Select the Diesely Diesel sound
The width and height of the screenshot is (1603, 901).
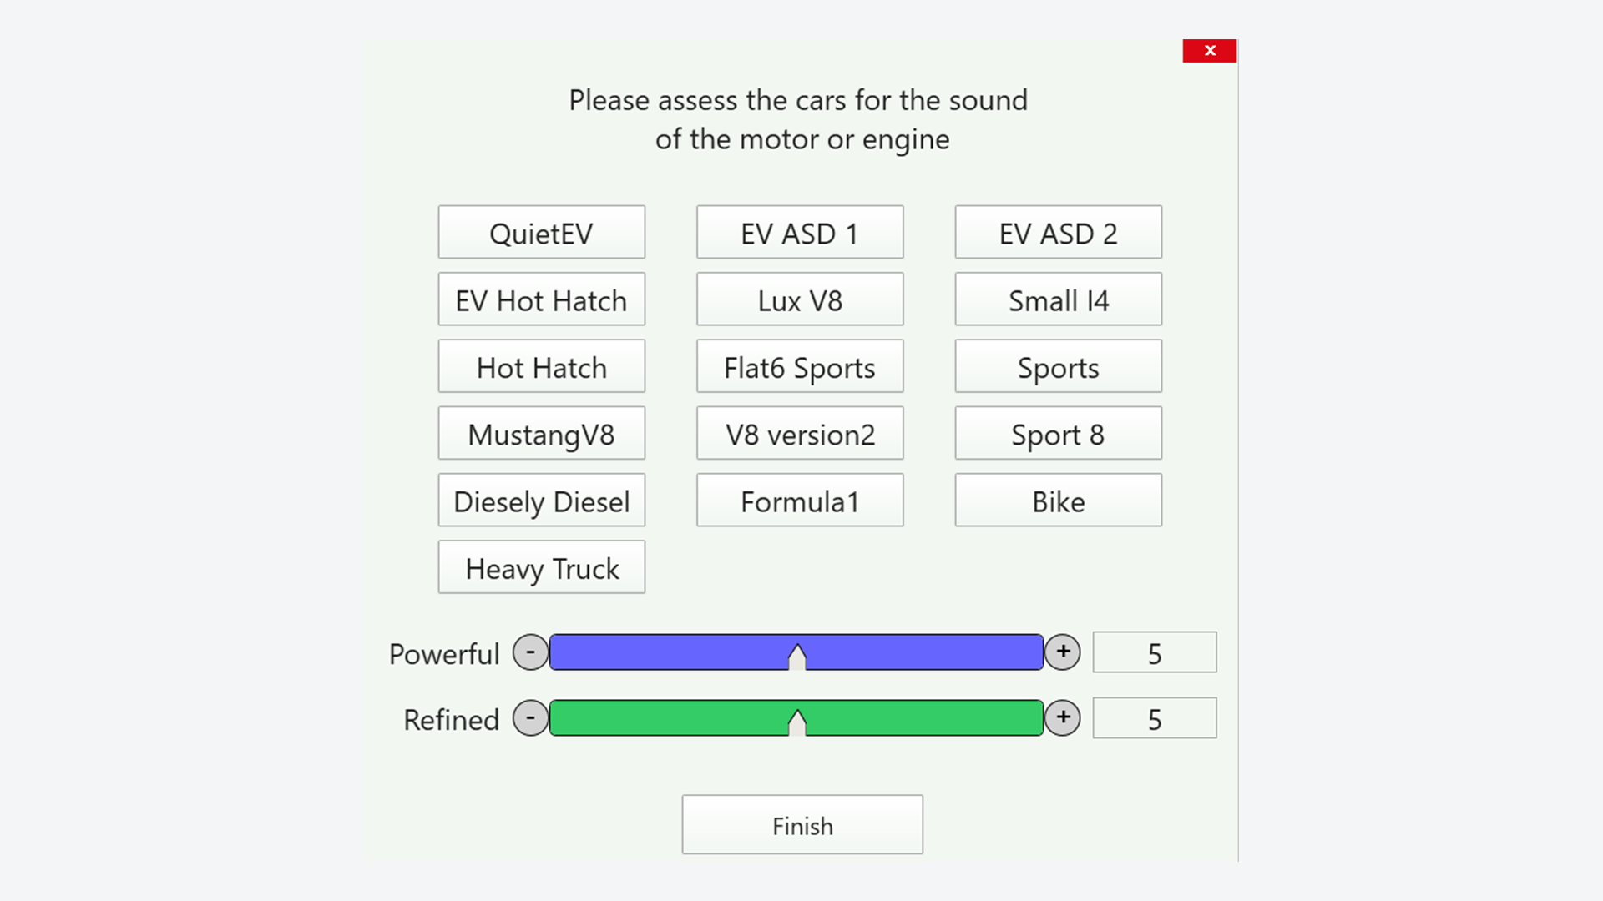541,501
